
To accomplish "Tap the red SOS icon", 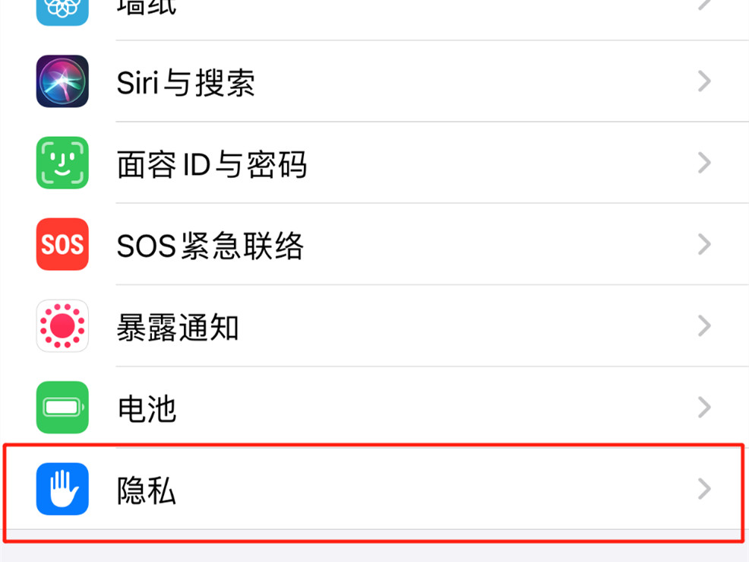I will tap(62, 244).
